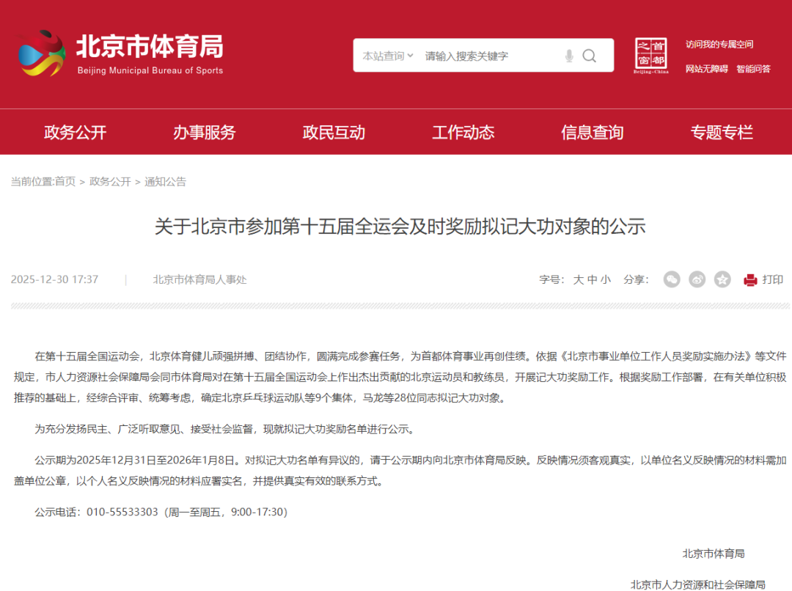Click the publish date 2025-12-30 17:37
This screenshot has height=591, width=792.
[x=54, y=279]
